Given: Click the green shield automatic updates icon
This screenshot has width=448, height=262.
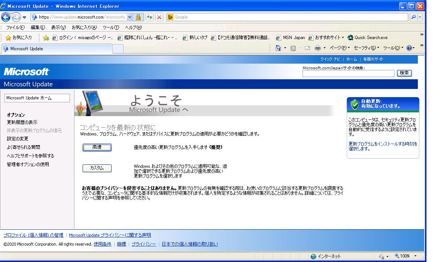Looking at the screenshot, I should [x=355, y=104].
